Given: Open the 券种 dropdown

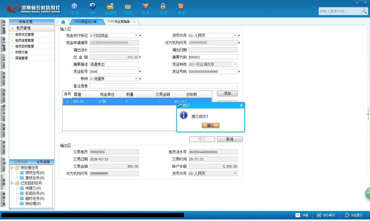Looking at the screenshot, I should click(x=136, y=79).
